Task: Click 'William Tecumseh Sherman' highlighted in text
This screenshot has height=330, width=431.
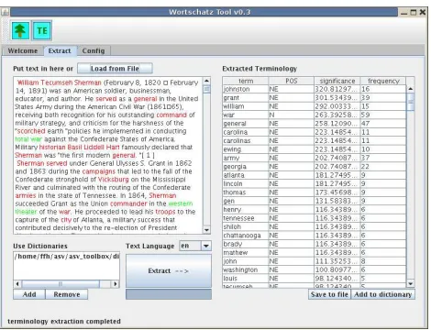Action: click(x=59, y=82)
